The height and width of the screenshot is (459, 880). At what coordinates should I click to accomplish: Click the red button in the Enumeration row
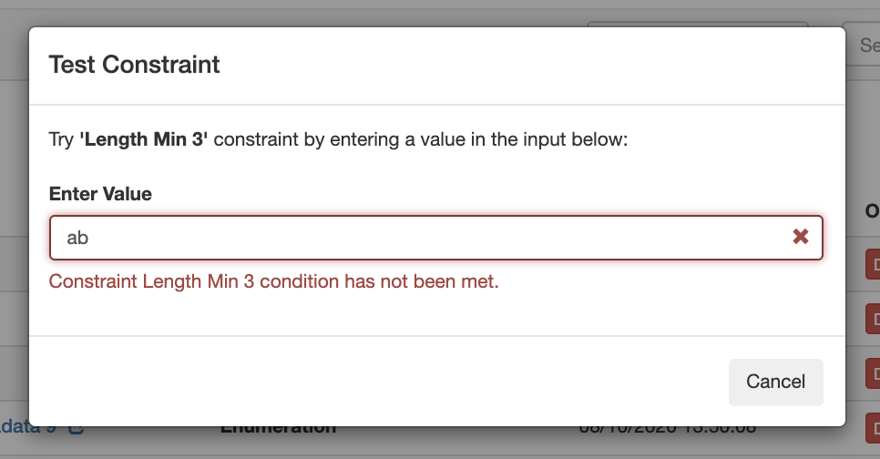872,426
